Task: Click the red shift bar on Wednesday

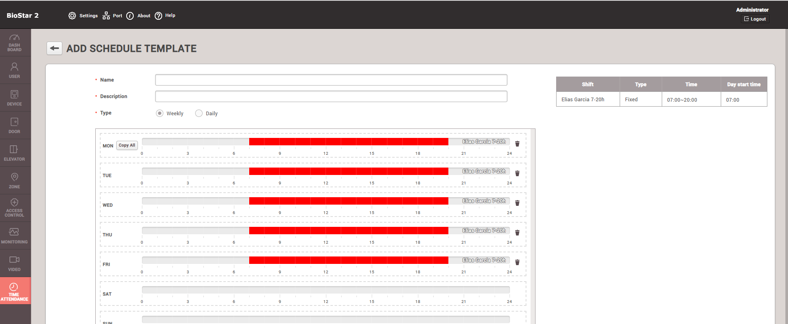Action: (x=349, y=201)
